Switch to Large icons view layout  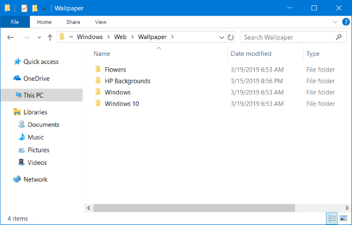point(344,218)
